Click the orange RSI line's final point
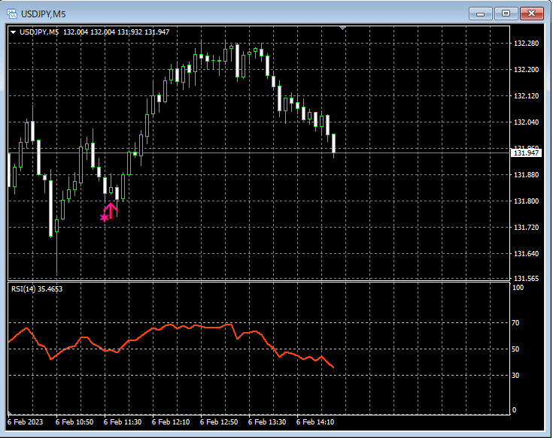This screenshot has height=438, width=553. [333, 367]
